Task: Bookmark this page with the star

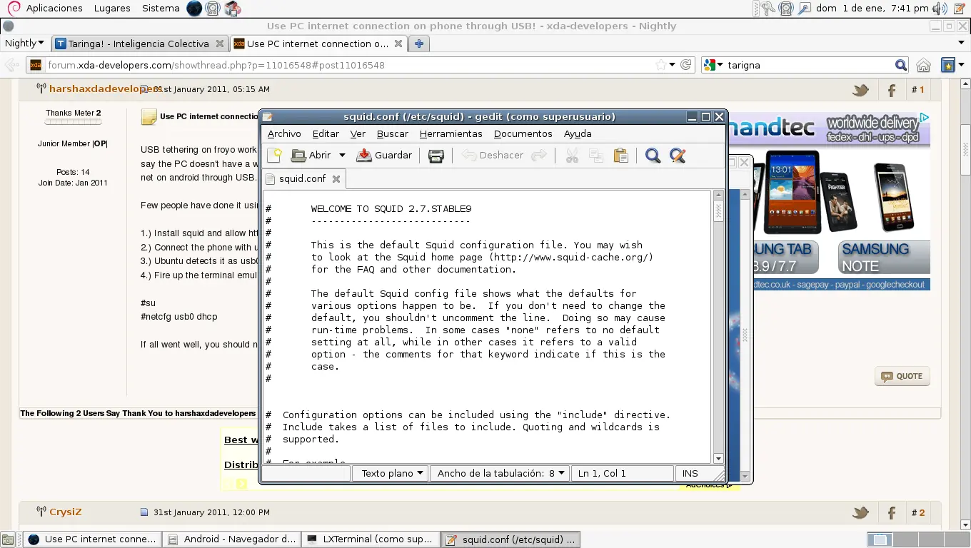Action: 662,65
